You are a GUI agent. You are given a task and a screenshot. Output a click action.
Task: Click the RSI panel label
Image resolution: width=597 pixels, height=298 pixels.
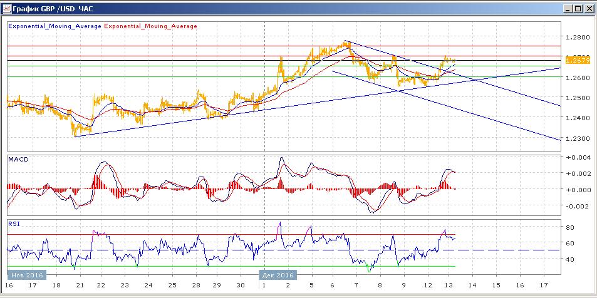[x=13, y=223]
